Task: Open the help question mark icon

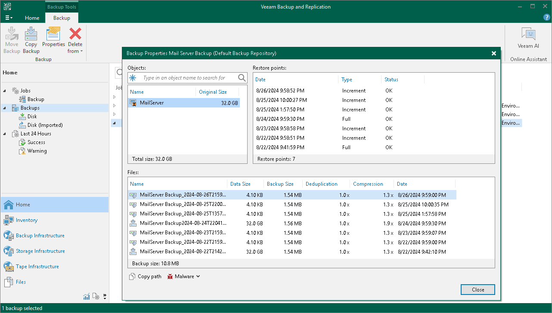Action: tap(547, 18)
